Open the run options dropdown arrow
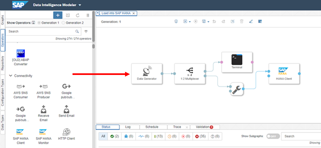Screen dimensions: 321x148 click(190, 22)
